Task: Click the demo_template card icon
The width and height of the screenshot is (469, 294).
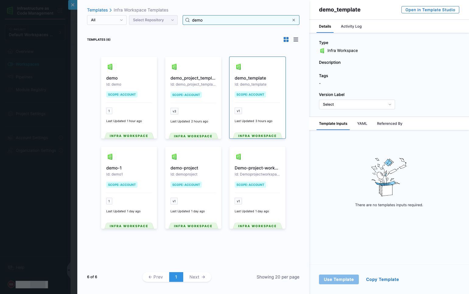Action: pos(239,67)
